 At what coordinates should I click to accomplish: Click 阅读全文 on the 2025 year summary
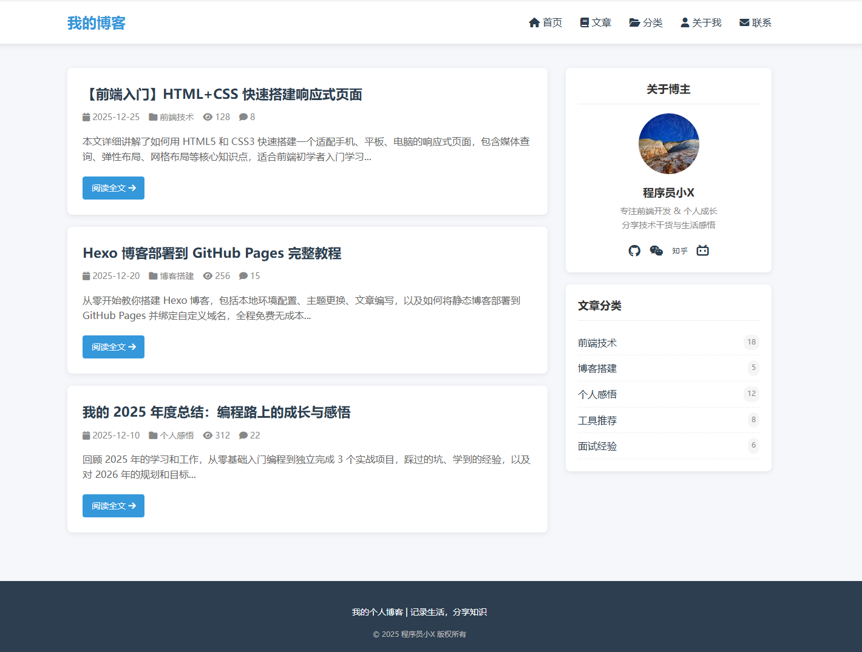tap(113, 505)
